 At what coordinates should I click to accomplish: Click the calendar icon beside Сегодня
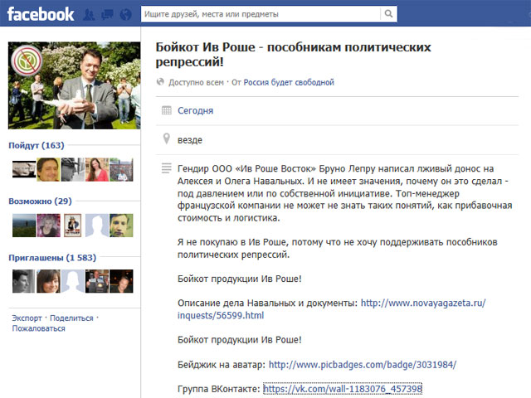coord(167,110)
